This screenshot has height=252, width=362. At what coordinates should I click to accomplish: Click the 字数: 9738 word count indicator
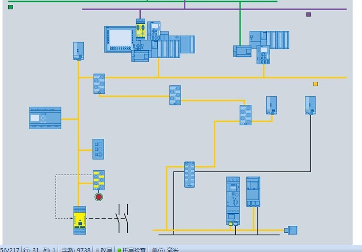coord(76,249)
